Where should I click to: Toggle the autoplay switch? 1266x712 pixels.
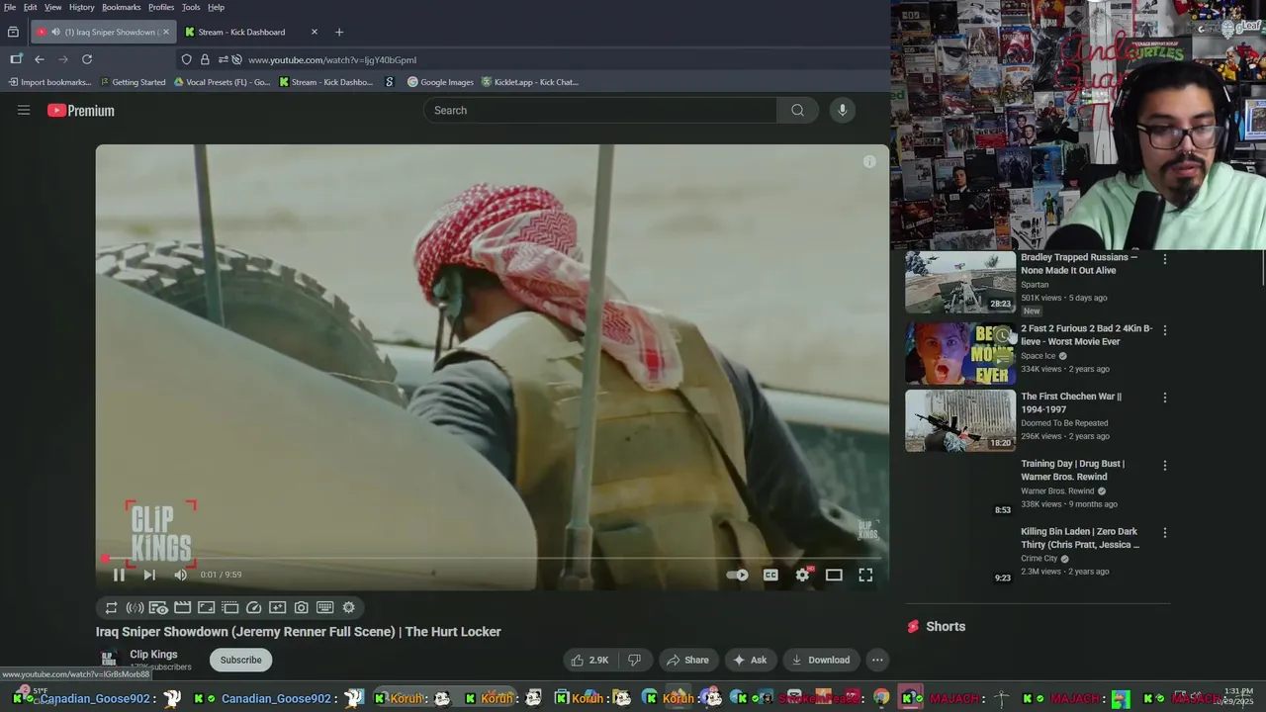pos(737,575)
